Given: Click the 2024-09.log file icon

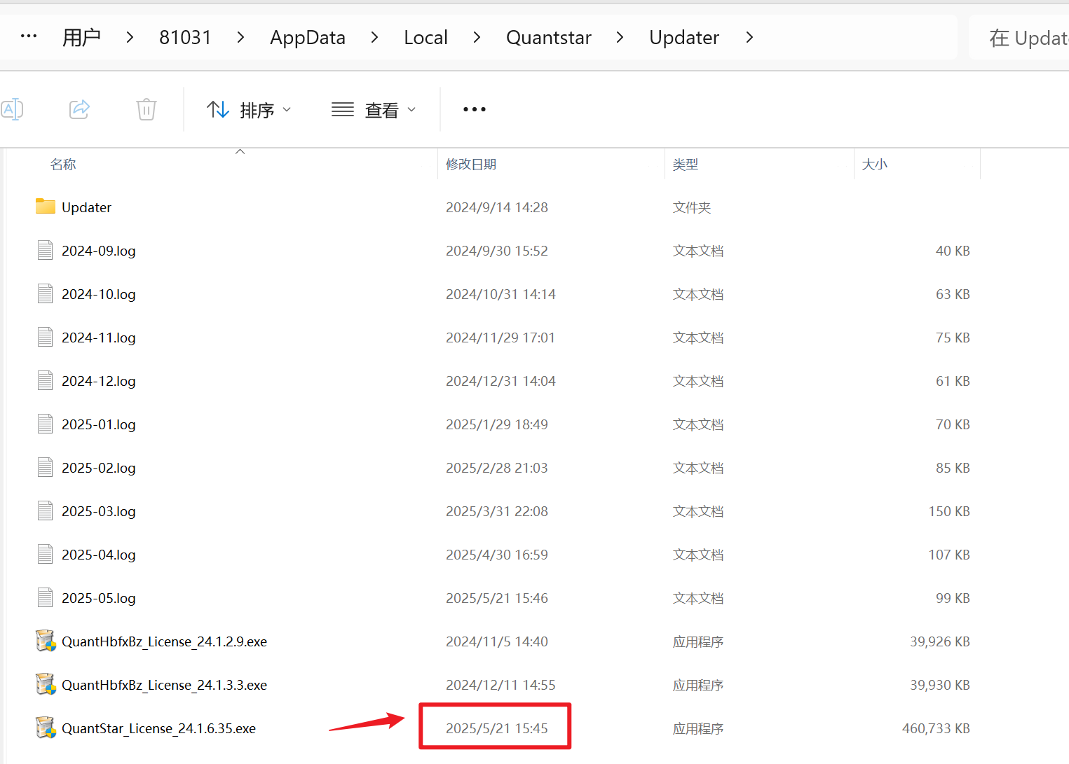Looking at the screenshot, I should point(45,250).
